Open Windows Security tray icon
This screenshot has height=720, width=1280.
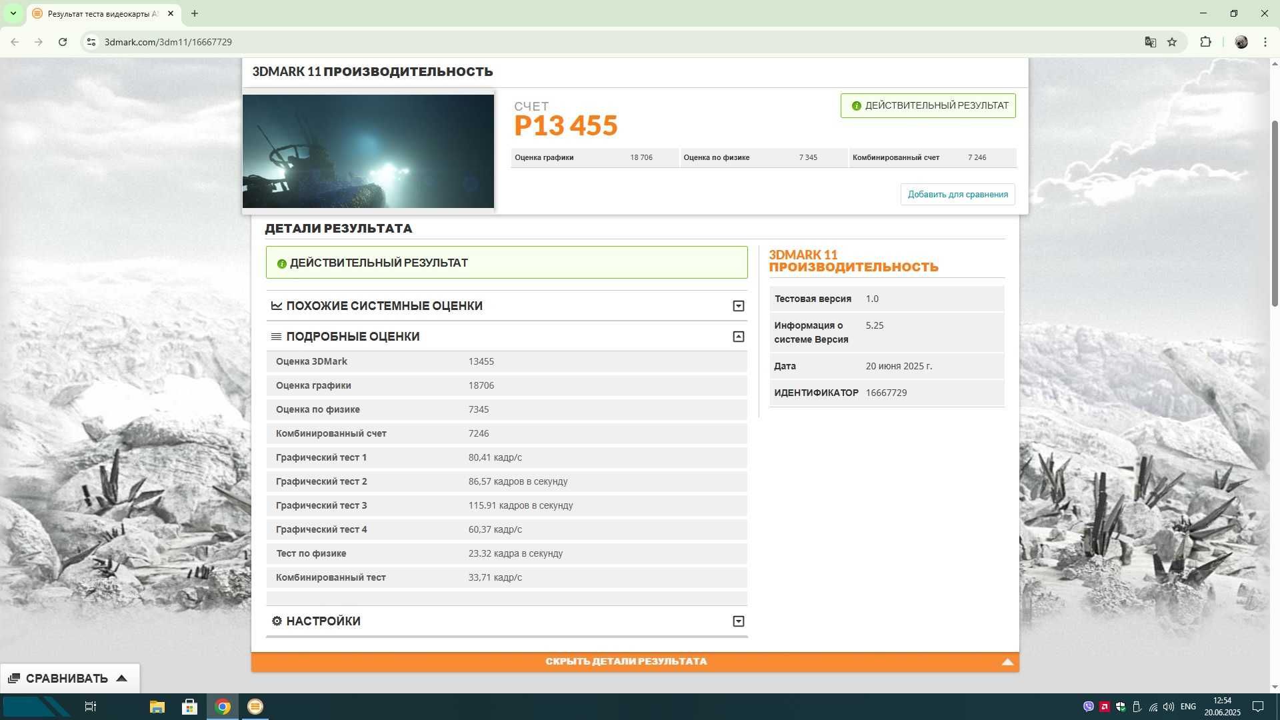point(1121,707)
